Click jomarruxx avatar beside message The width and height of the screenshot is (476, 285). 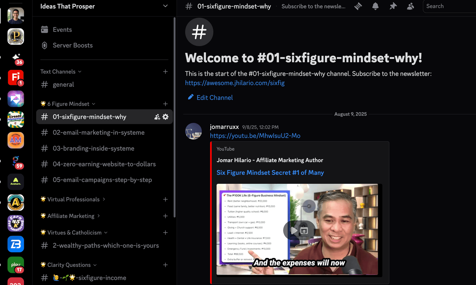(194, 131)
